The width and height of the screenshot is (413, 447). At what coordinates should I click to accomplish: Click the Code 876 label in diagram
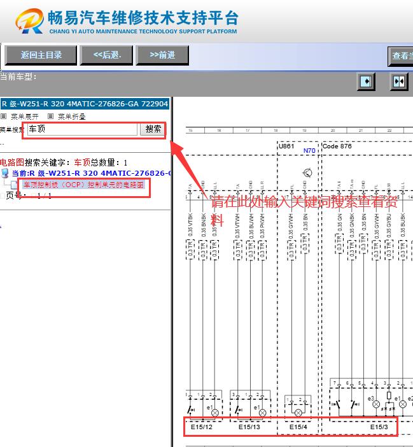[337, 146]
